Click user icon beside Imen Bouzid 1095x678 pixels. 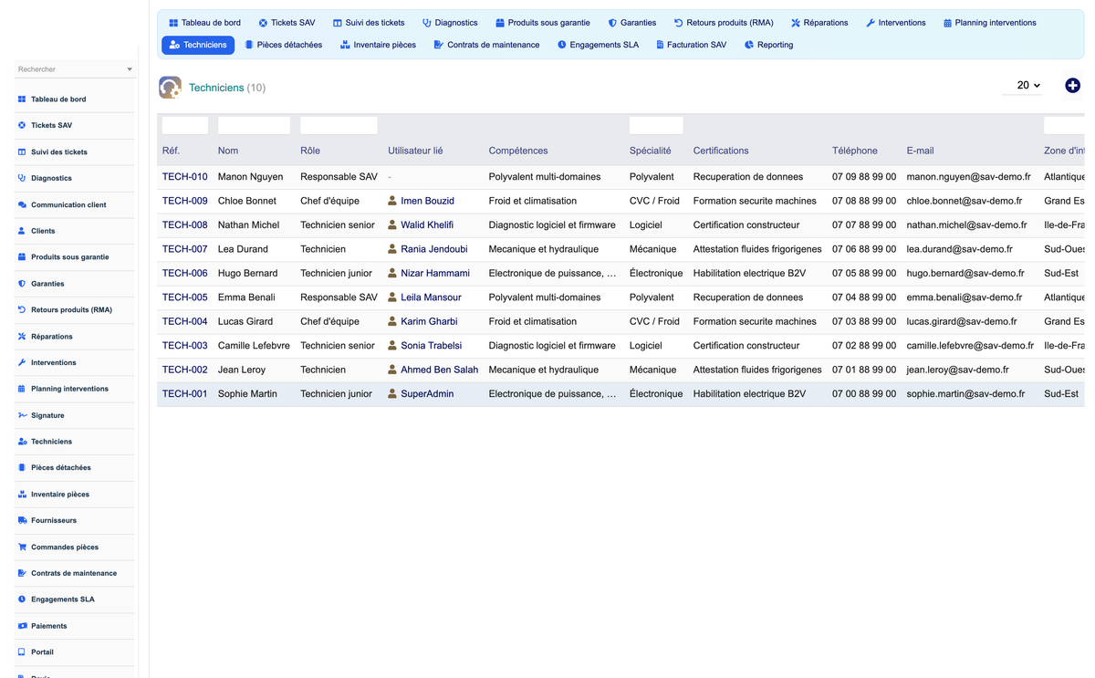(392, 201)
